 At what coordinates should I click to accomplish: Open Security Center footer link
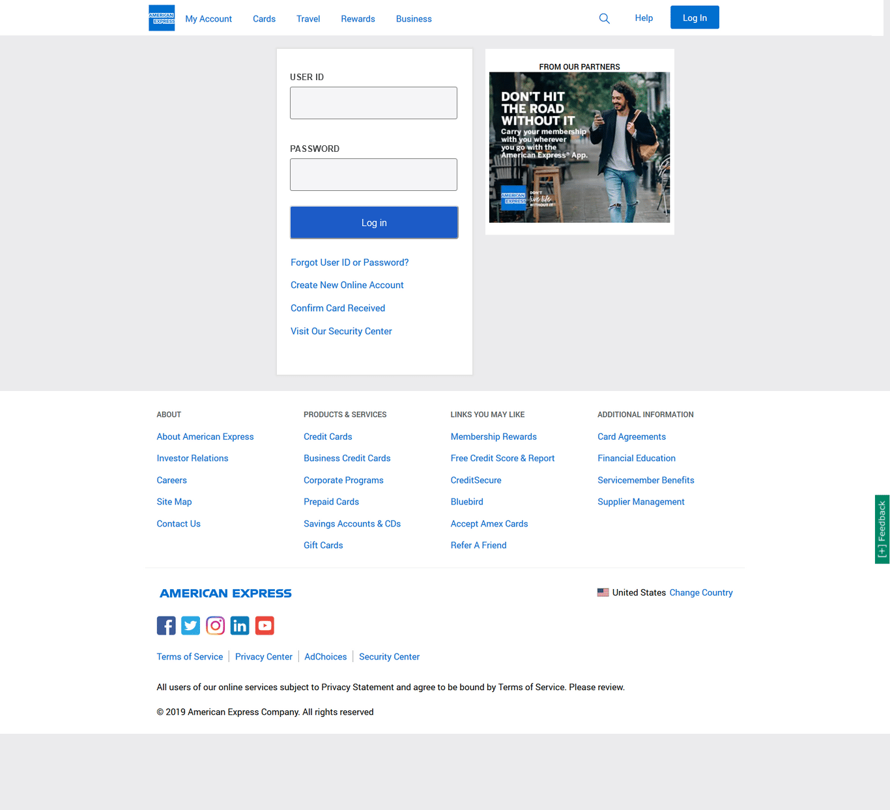coord(389,657)
